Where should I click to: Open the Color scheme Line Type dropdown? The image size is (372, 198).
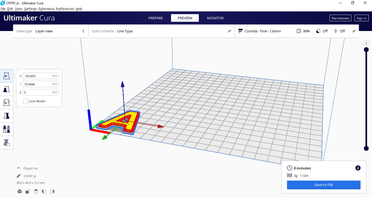[x=161, y=31]
